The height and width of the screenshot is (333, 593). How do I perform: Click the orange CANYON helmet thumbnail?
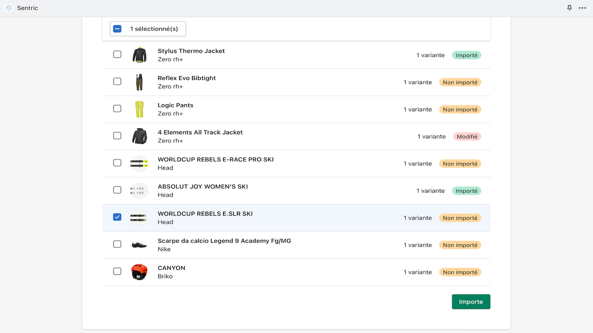click(139, 272)
